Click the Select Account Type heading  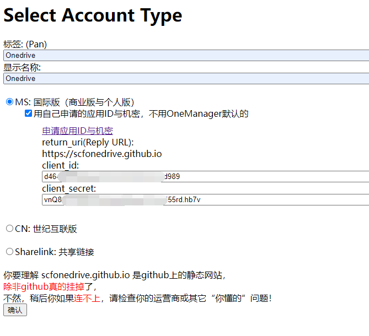coord(93,15)
